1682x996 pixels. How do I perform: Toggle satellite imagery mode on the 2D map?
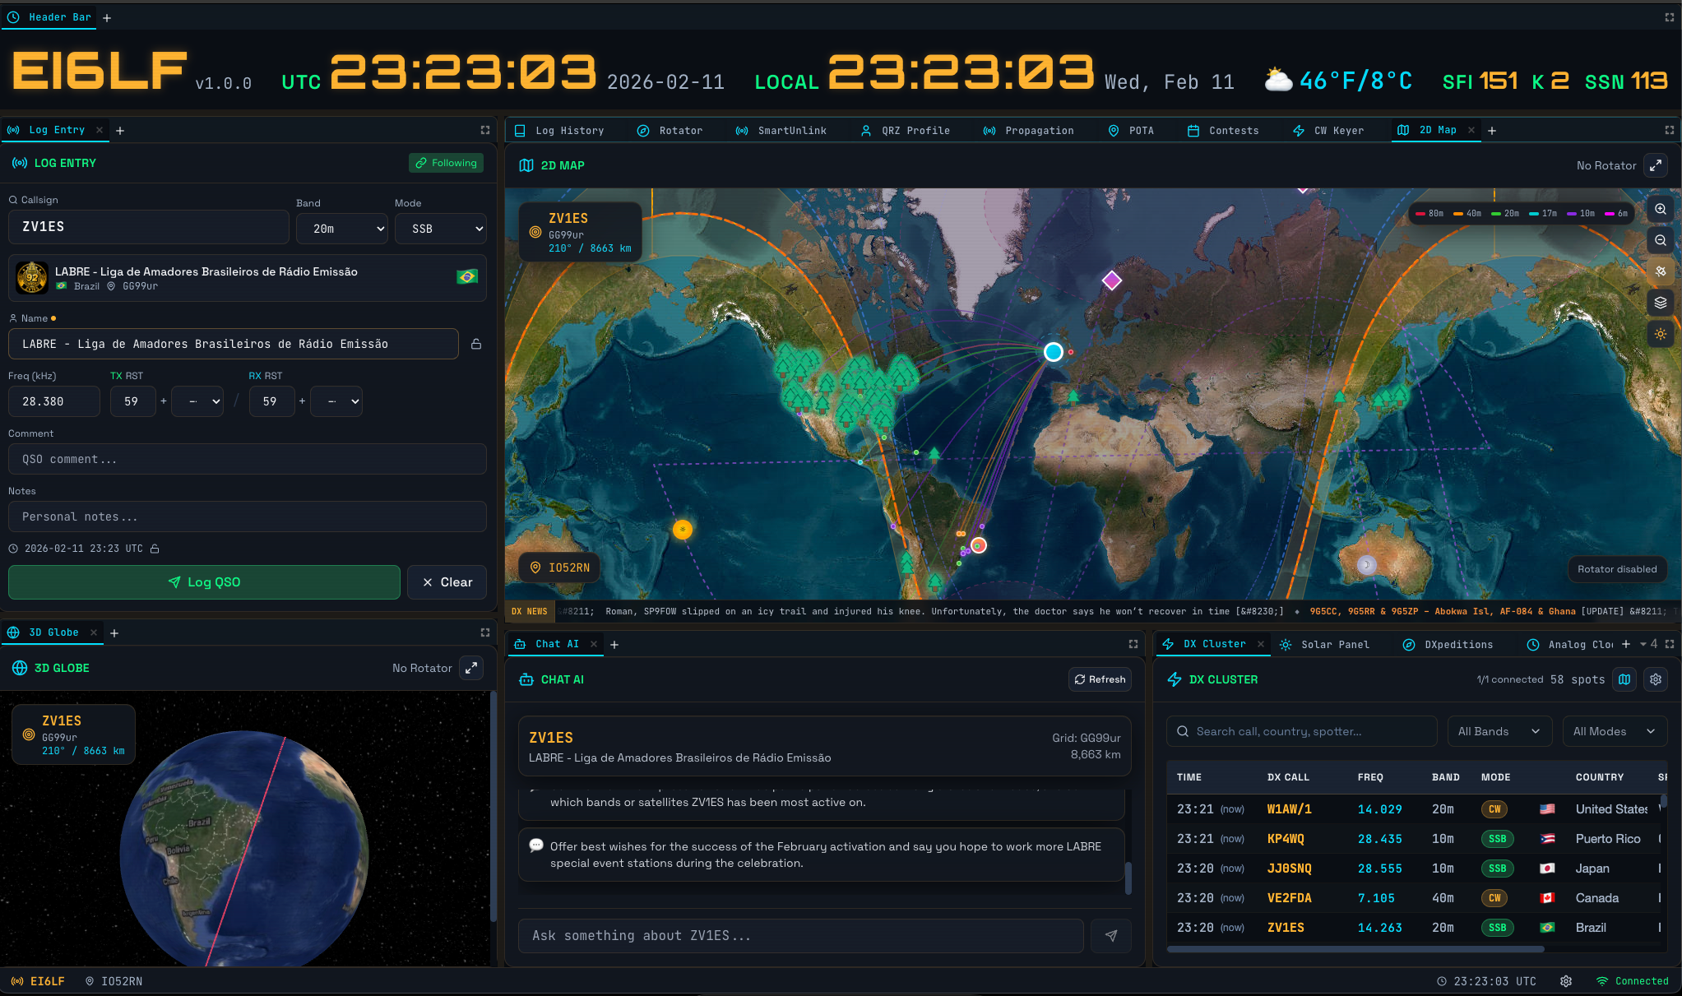coord(1661,271)
